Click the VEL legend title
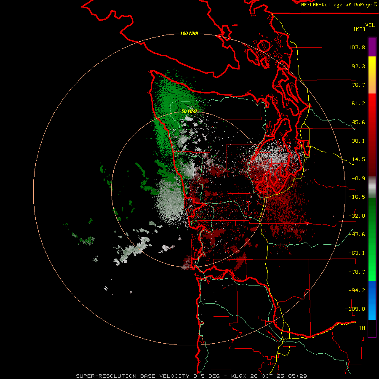The image size is (379, 379). click(370, 25)
